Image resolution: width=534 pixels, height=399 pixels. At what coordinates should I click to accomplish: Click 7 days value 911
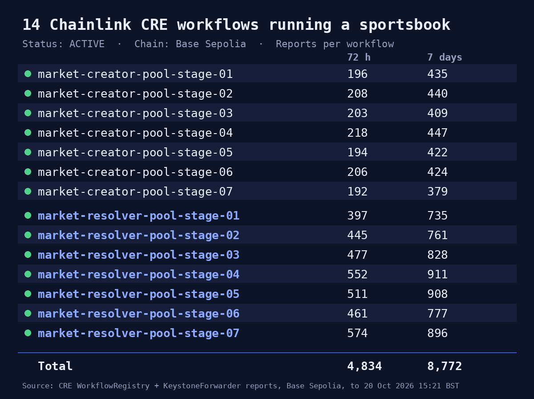click(x=437, y=275)
